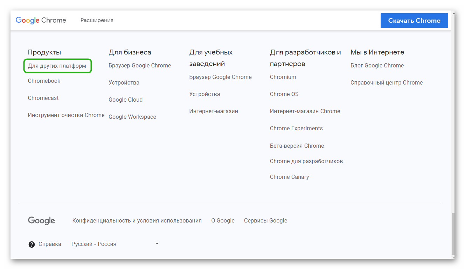Open Устройства under Для учебных заведений
This screenshot has height=270, width=465.
(x=205, y=94)
